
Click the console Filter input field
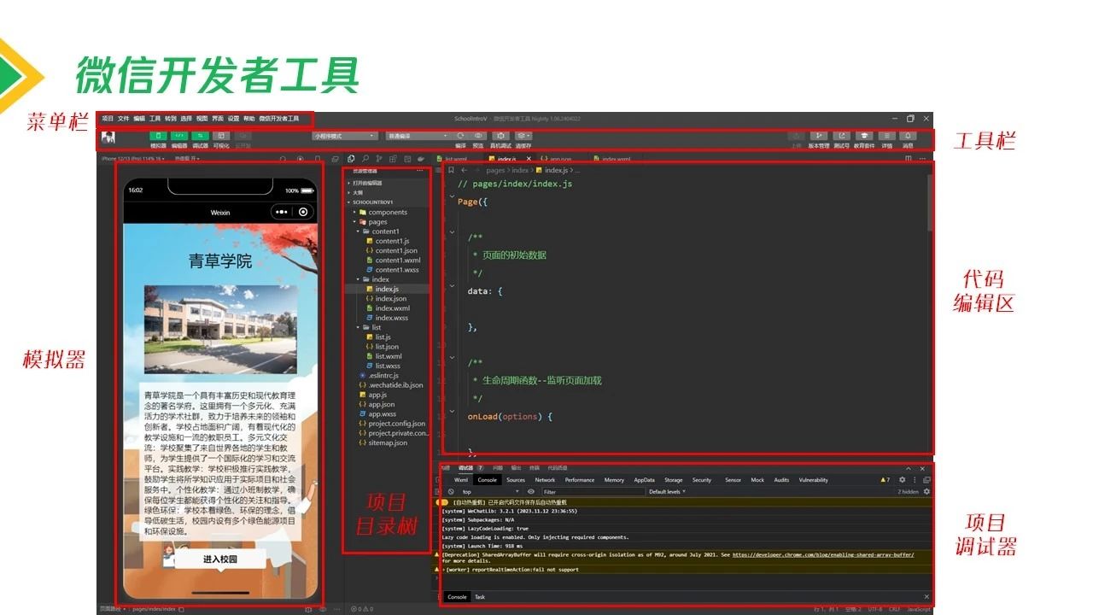coord(593,492)
